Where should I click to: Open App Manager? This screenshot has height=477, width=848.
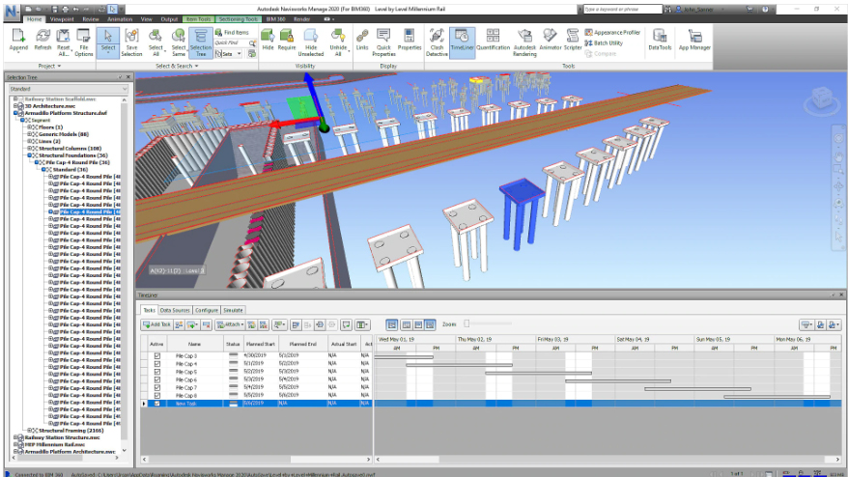[x=694, y=42]
